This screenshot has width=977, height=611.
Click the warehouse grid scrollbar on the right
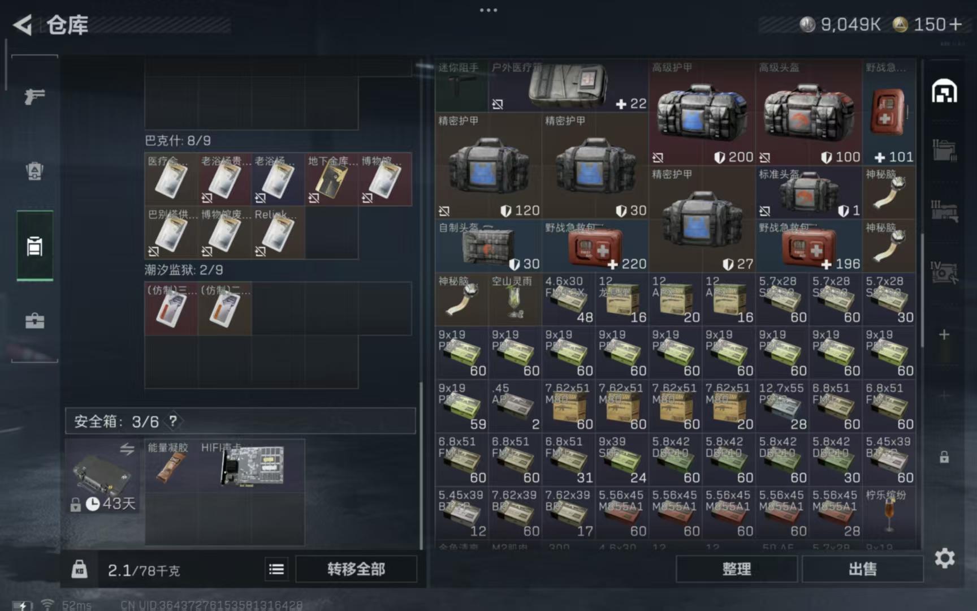(922, 290)
